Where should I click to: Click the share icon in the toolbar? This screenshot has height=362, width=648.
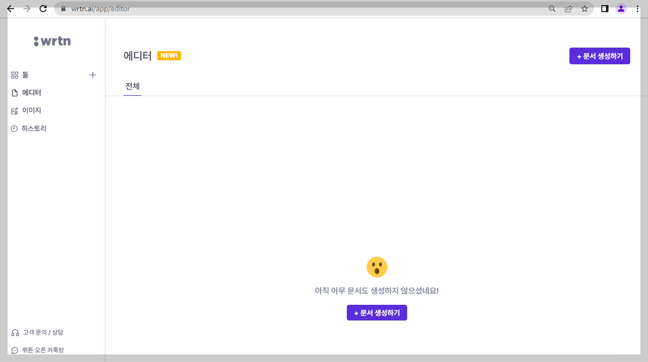click(568, 9)
